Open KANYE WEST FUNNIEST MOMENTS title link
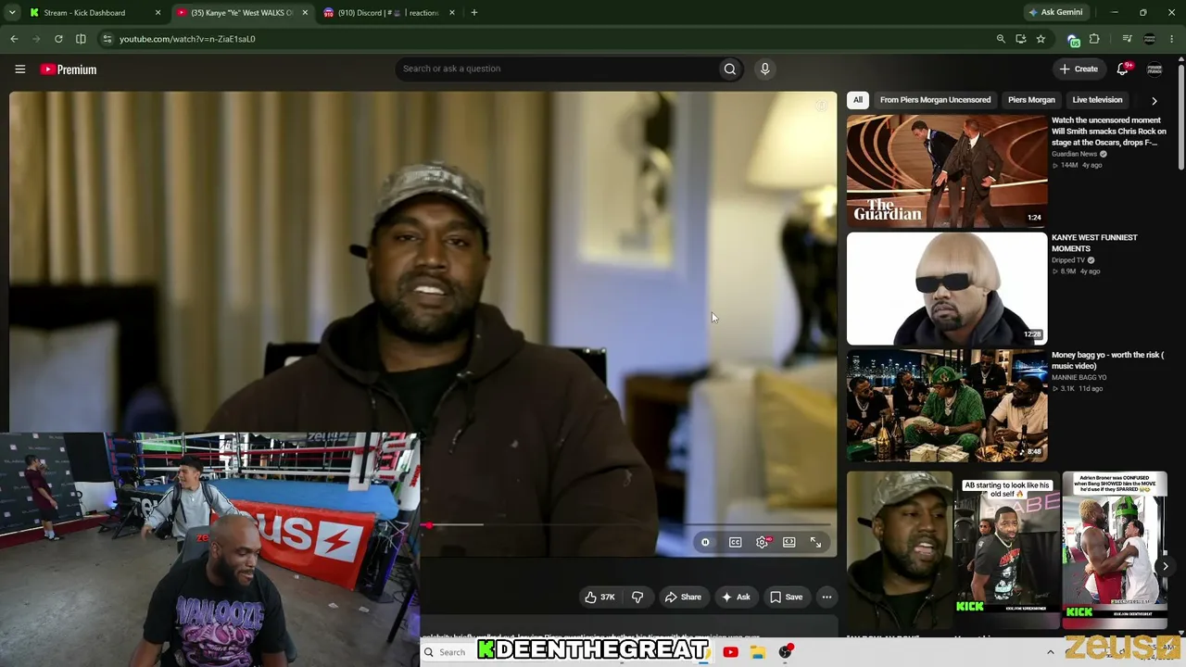This screenshot has height=667, width=1186. click(1094, 243)
